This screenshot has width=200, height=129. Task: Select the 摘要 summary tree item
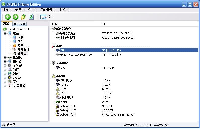[x=20, y=37]
